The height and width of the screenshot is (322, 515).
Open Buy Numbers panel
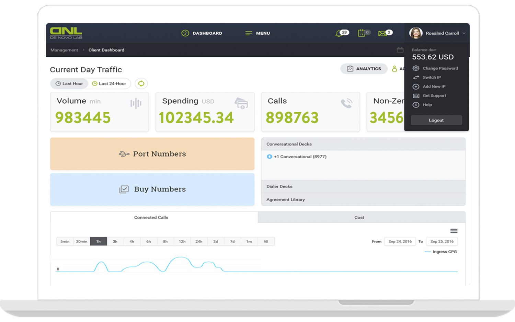coord(152,189)
